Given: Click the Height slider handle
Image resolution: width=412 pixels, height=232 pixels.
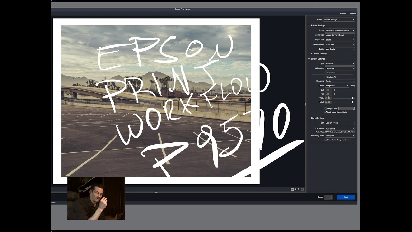Looking at the screenshot, I should (352, 102).
